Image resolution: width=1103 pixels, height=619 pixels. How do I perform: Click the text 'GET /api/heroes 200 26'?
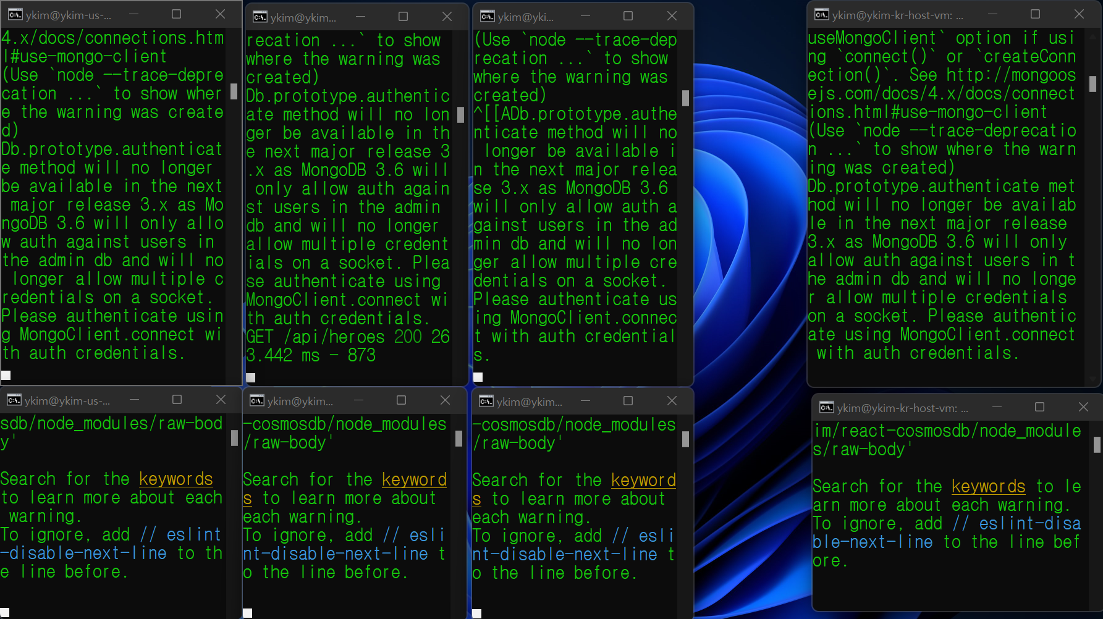pos(348,337)
